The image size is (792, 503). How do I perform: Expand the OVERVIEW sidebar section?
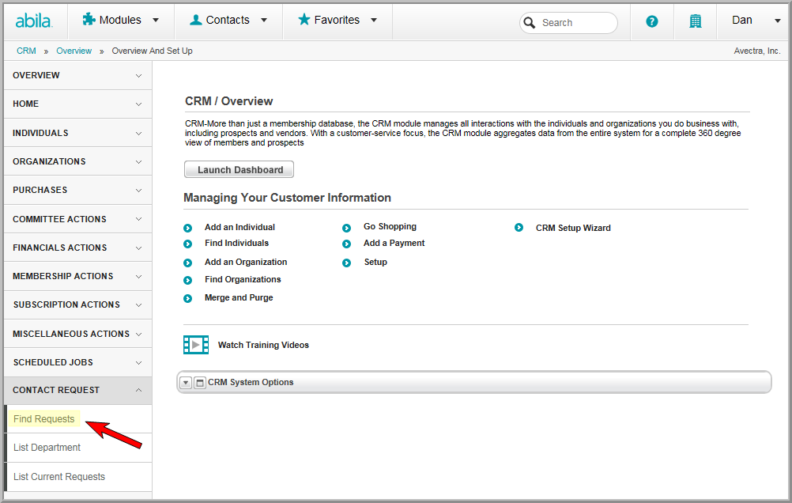tap(77, 75)
